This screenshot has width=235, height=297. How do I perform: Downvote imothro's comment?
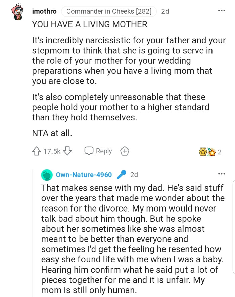coord(67,151)
